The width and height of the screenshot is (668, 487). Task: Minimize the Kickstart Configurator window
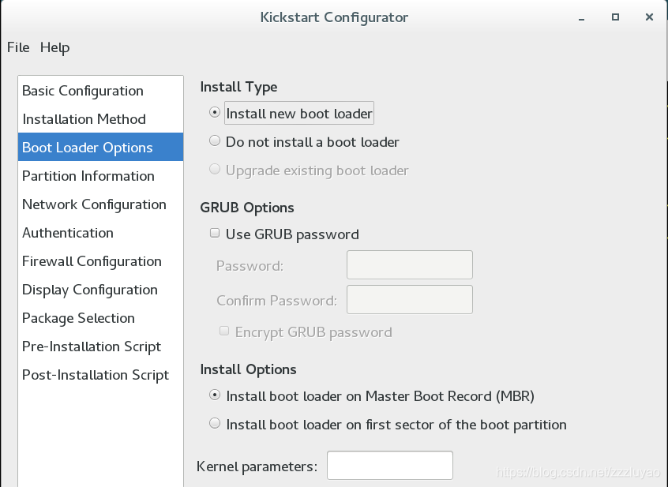tap(581, 17)
